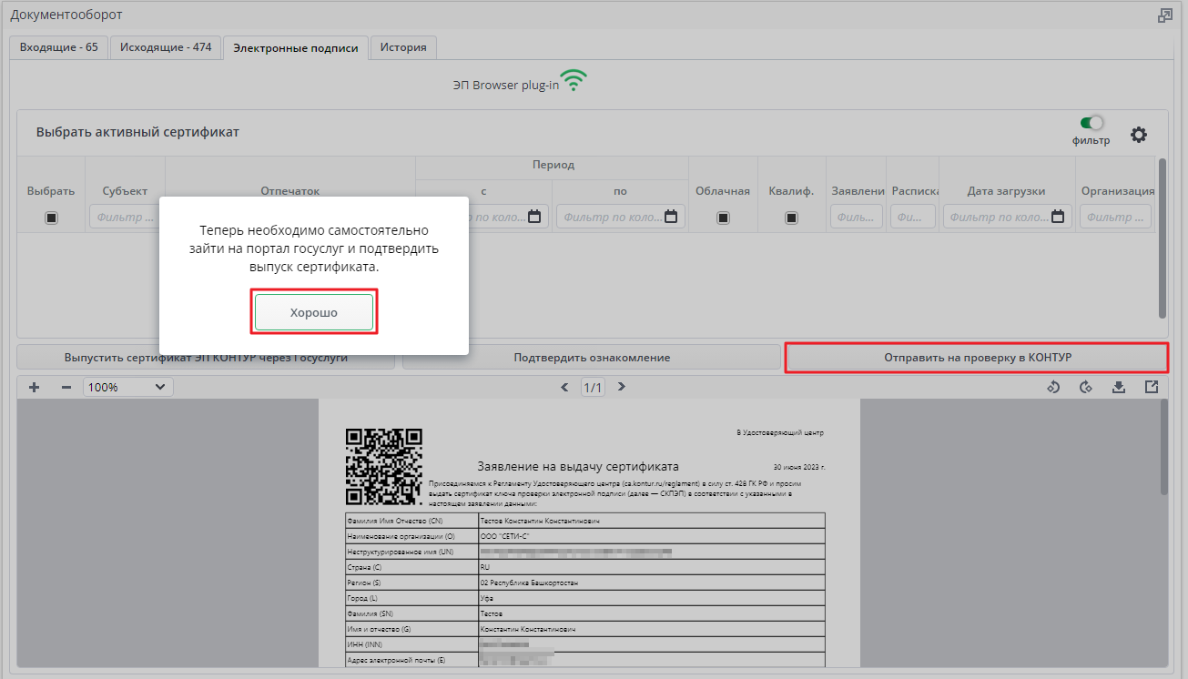Go to next page in document viewer
This screenshot has height=679, width=1188.
tap(622, 387)
